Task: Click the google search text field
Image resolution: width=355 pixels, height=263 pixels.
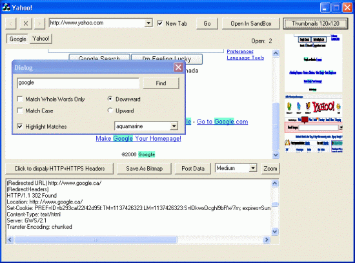Action: click(x=78, y=83)
